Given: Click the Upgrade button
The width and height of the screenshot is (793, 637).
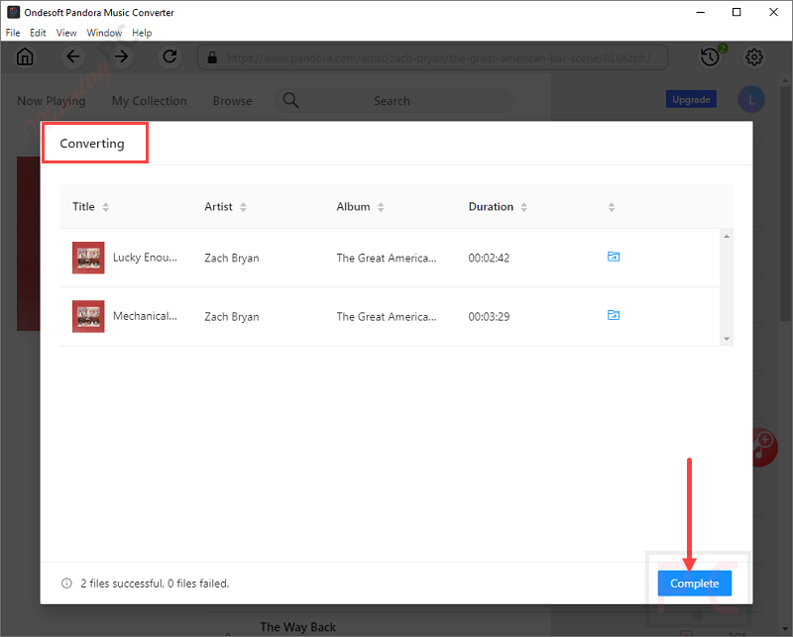Looking at the screenshot, I should 691,100.
